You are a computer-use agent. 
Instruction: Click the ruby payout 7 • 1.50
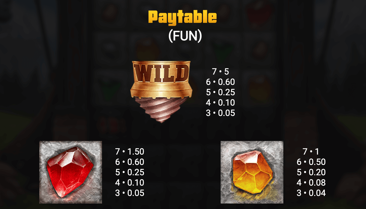(130, 152)
